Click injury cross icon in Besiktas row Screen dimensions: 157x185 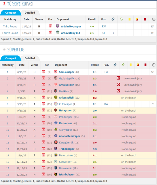click(118, 91)
